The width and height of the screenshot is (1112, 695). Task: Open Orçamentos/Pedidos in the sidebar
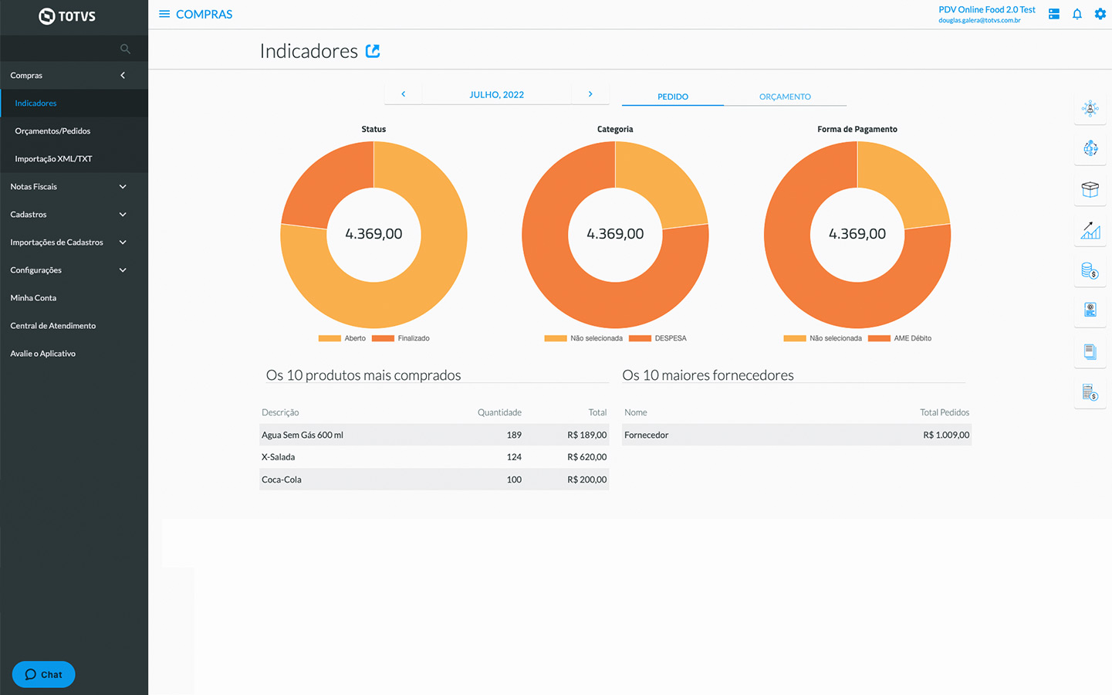[x=52, y=131]
